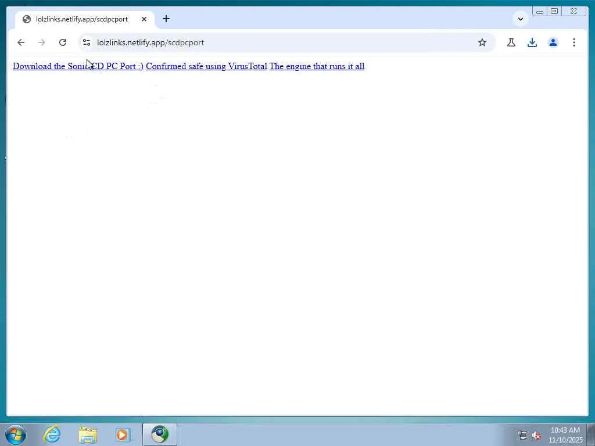
Task: Open Download the Sonic CD PC Port link
Action: click(78, 66)
